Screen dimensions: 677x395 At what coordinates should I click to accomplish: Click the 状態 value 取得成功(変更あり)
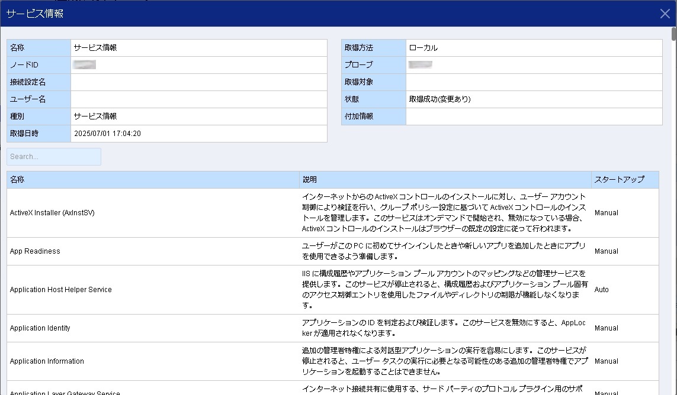tap(440, 99)
